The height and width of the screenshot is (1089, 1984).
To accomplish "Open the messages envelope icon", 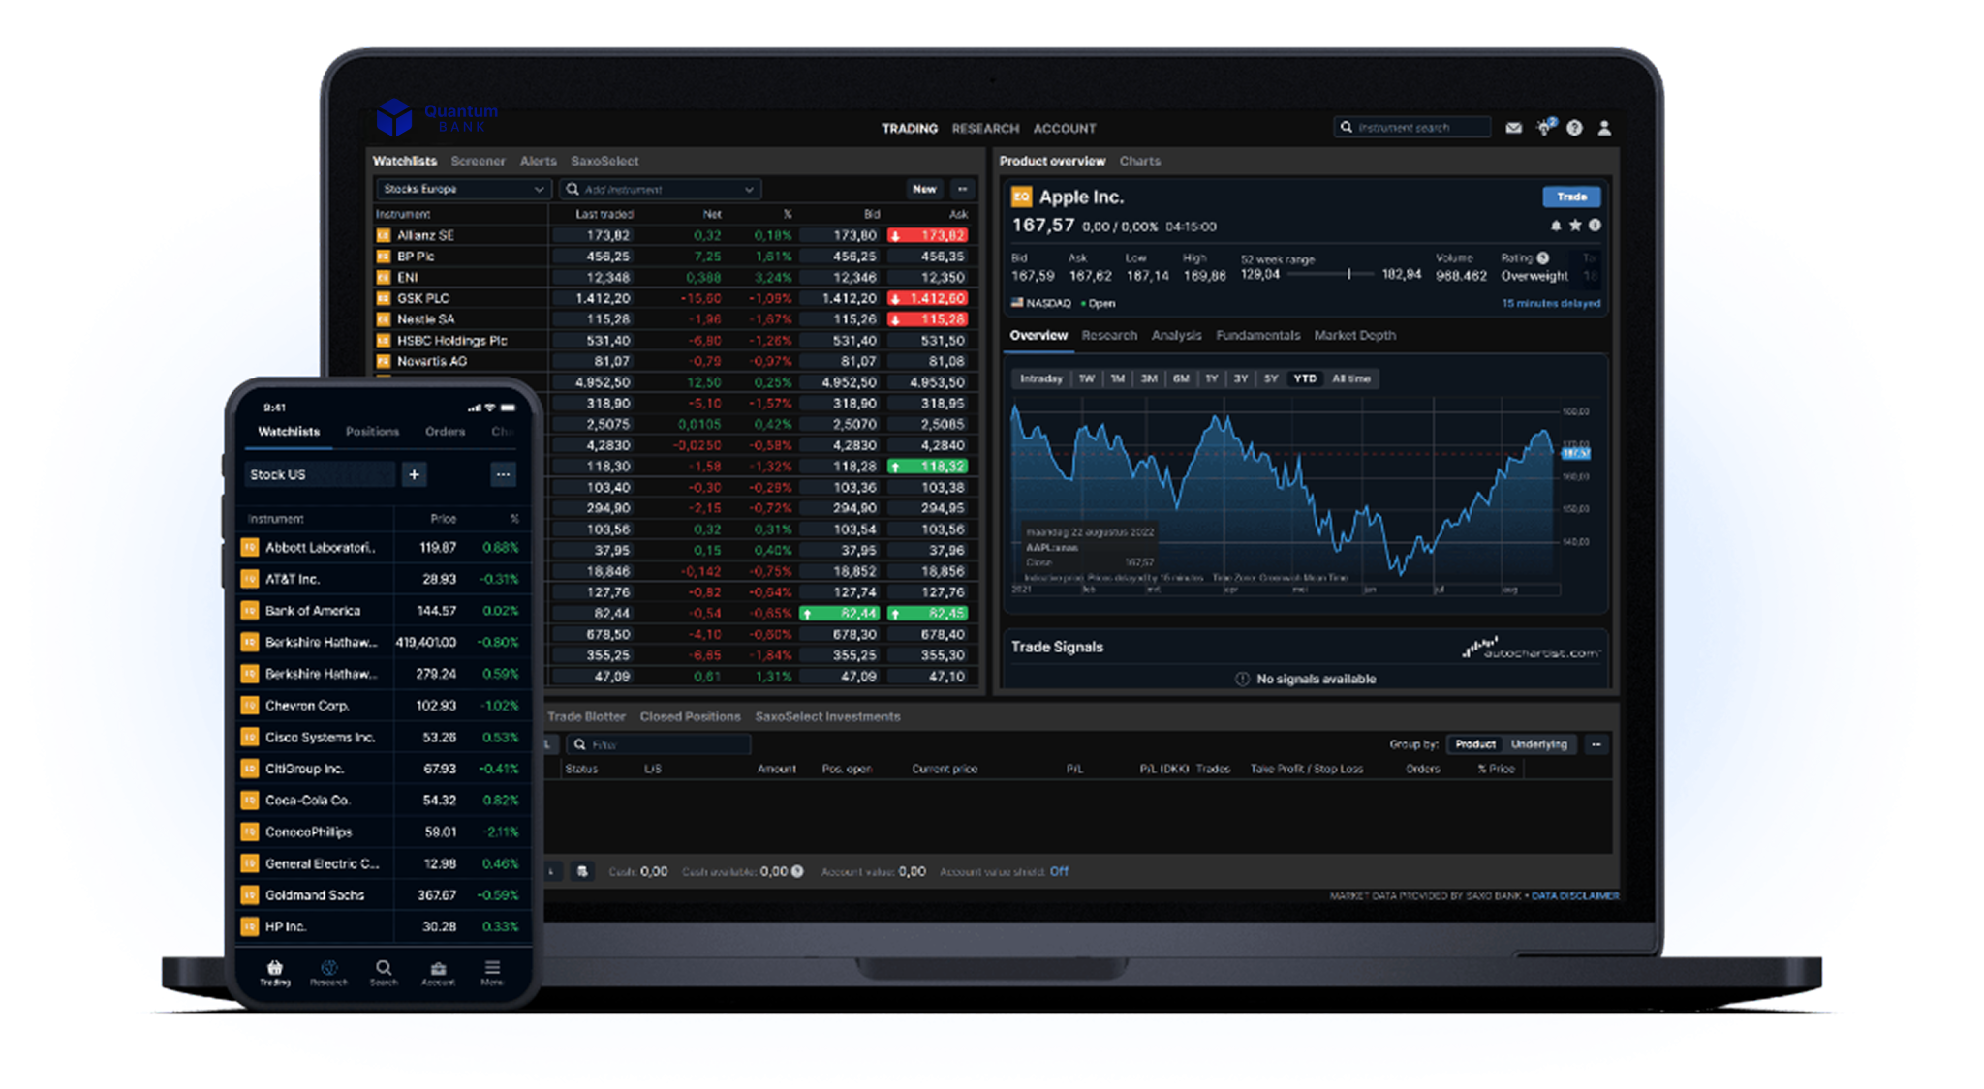I will [x=1513, y=128].
